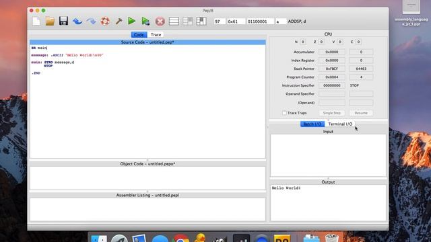Click the N status bit value

(302, 42)
